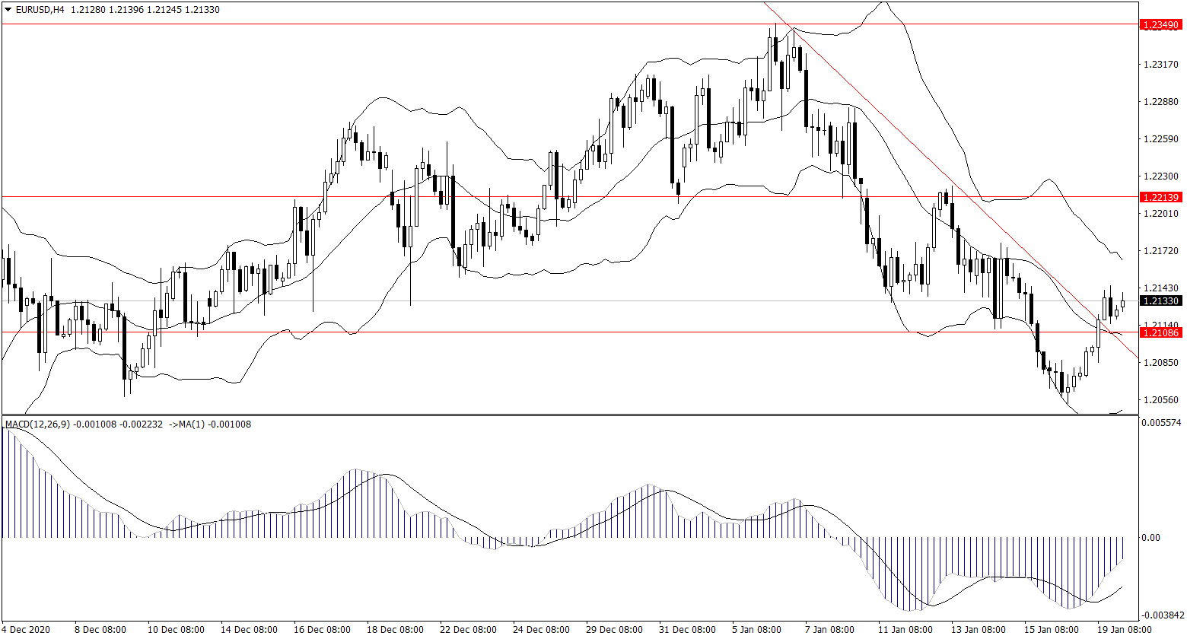The height and width of the screenshot is (639, 1187).
Task: Click the 1.20560 price scale value
Action: [1160, 399]
